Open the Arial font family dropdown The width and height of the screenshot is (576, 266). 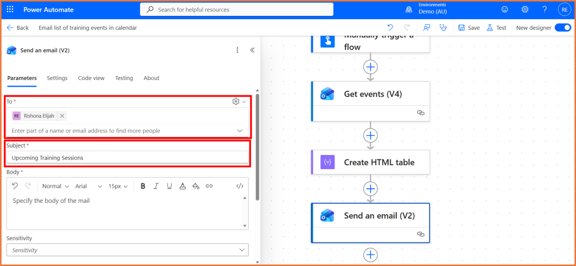[89, 186]
